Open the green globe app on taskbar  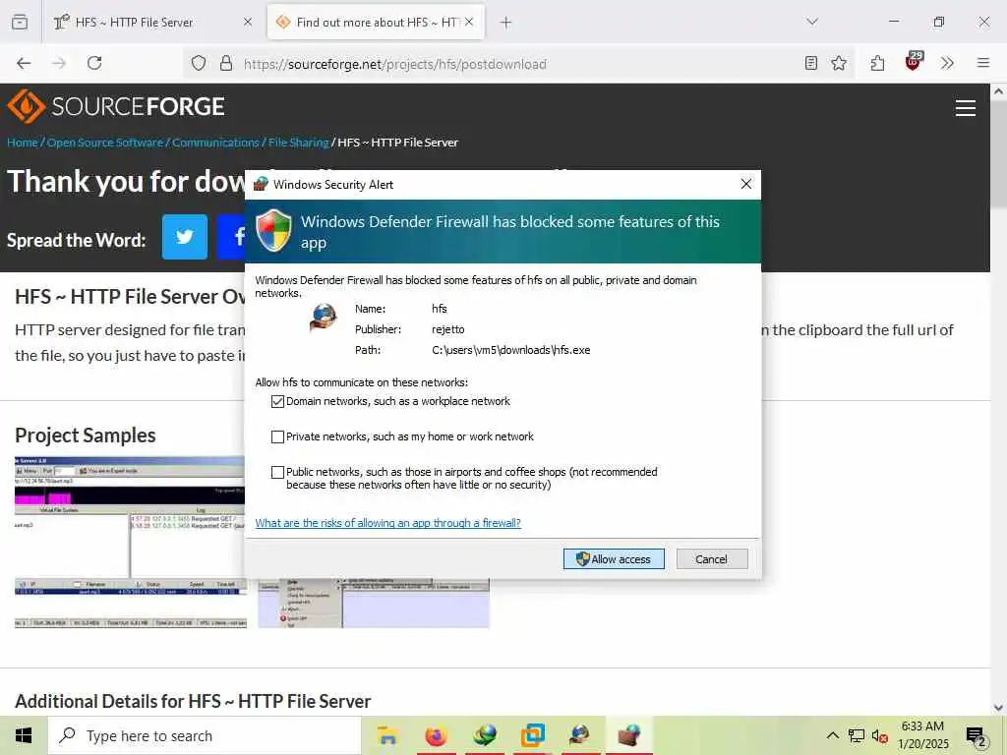tap(485, 735)
